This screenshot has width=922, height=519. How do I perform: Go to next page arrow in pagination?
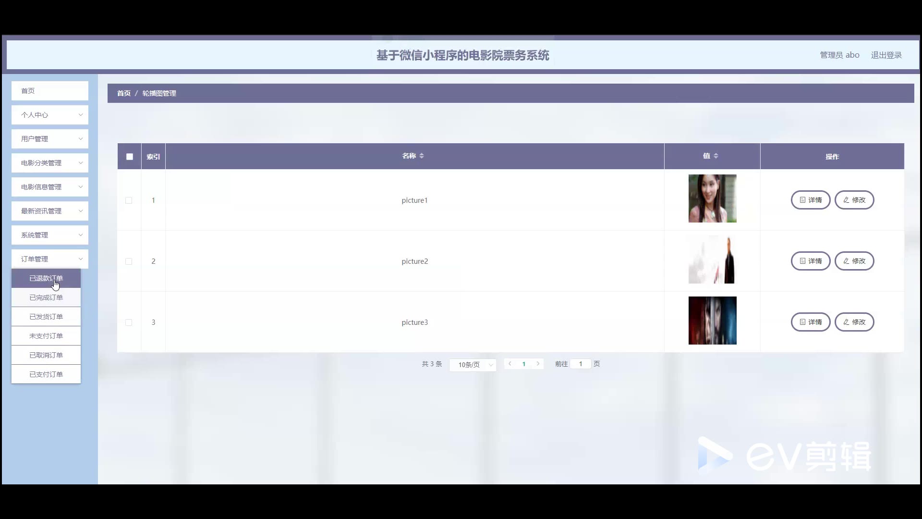538,364
